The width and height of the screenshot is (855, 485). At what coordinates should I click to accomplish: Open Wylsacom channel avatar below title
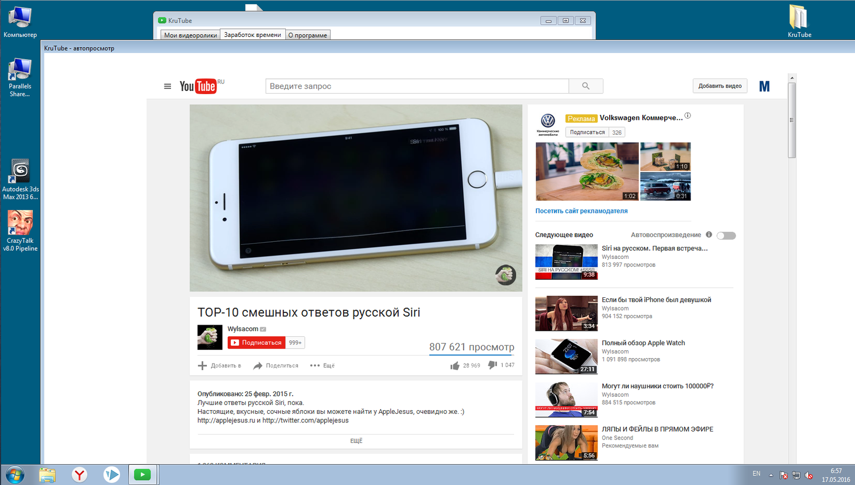(x=209, y=337)
